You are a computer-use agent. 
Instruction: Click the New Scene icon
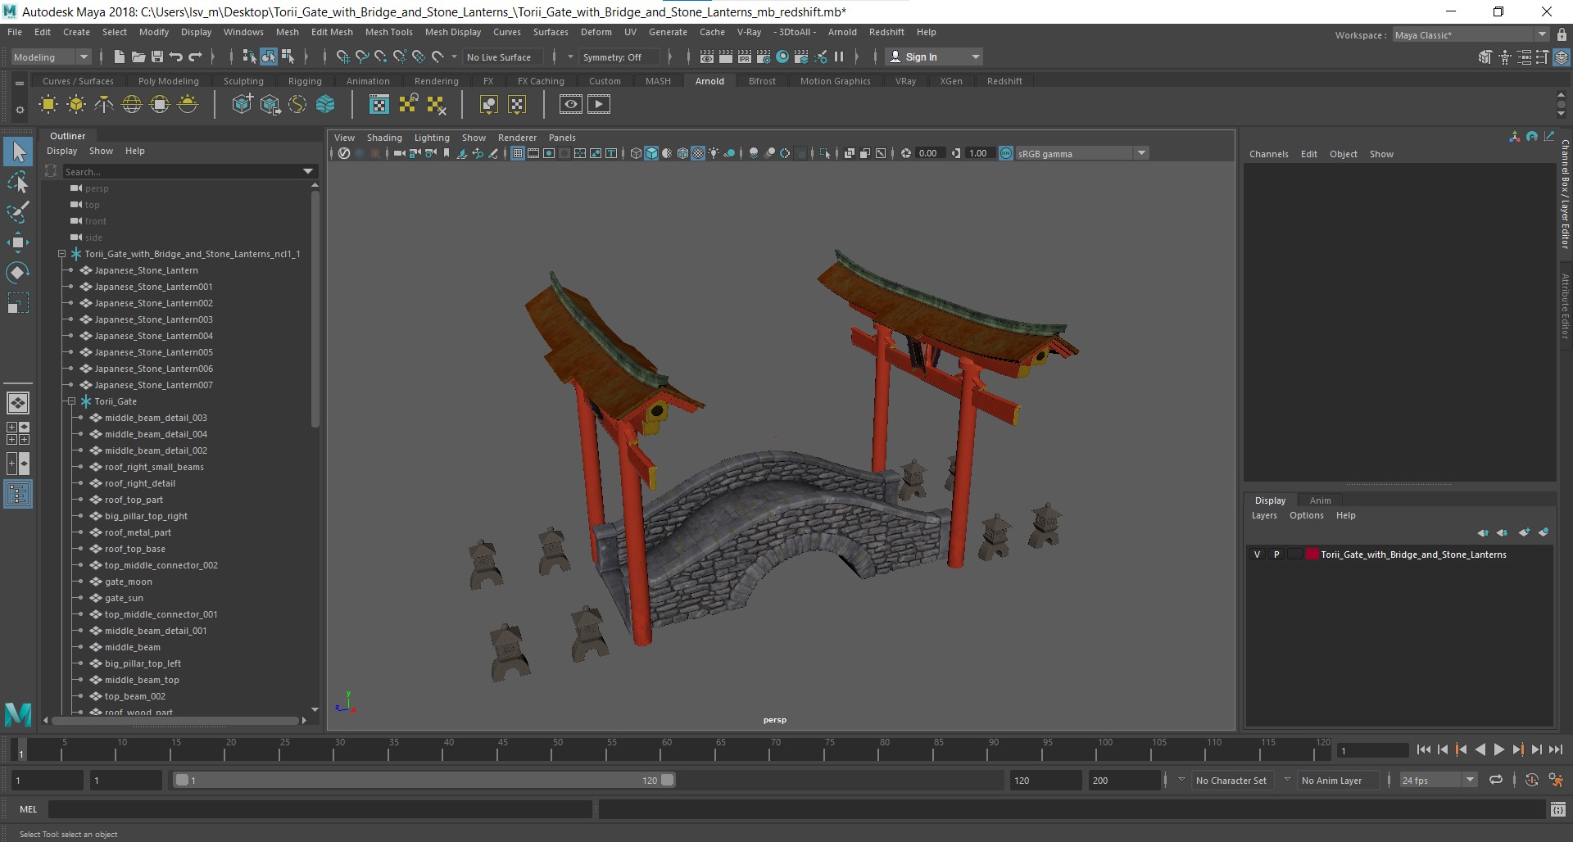click(119, 57)
